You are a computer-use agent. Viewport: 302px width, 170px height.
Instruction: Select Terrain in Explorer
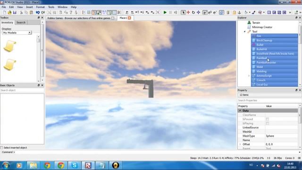tap(256, 23)
